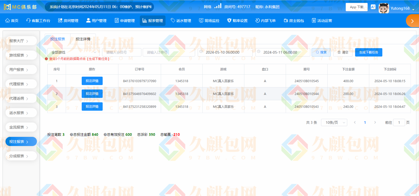Open 内部飞单 in the navigation bar
Viewport: 419px width, 196px height.
266,21
